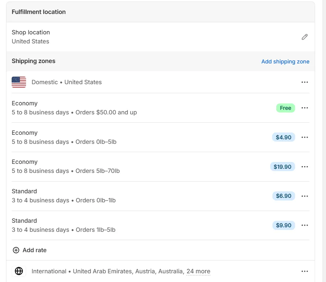Select 'Orders $50.00 and up' Economy rate text

click(x=106, y=112)
